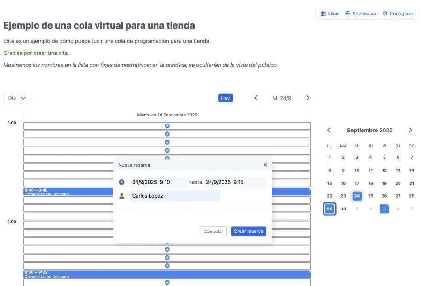422x286 pixels.
Task: Open the Supervisar tab
Action: point(361,14)
